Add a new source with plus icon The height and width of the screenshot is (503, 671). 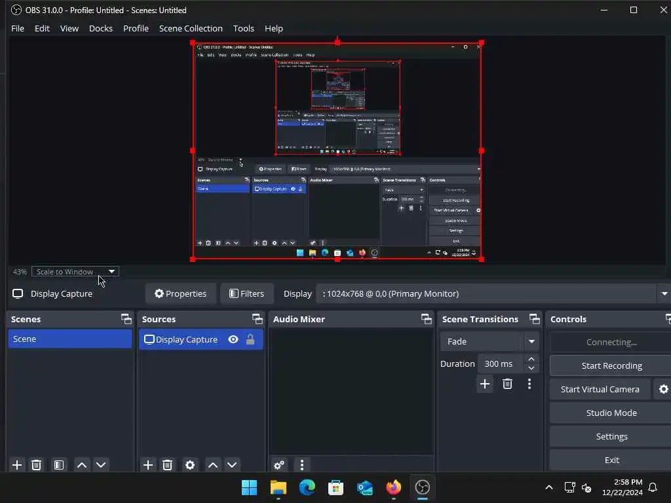tap(148, 465)
